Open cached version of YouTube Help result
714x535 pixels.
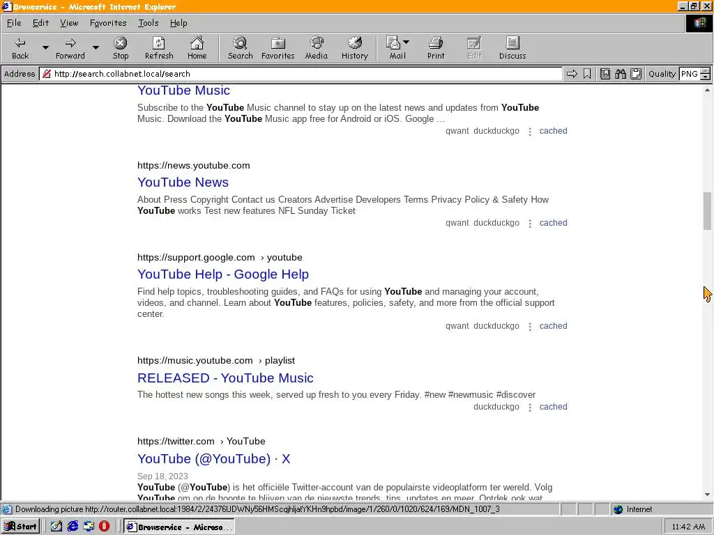[553, 326]
